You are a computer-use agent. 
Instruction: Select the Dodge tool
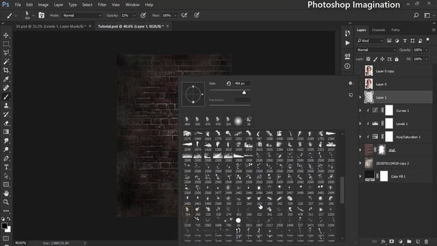pyautogui.click(x=6, y=150)
